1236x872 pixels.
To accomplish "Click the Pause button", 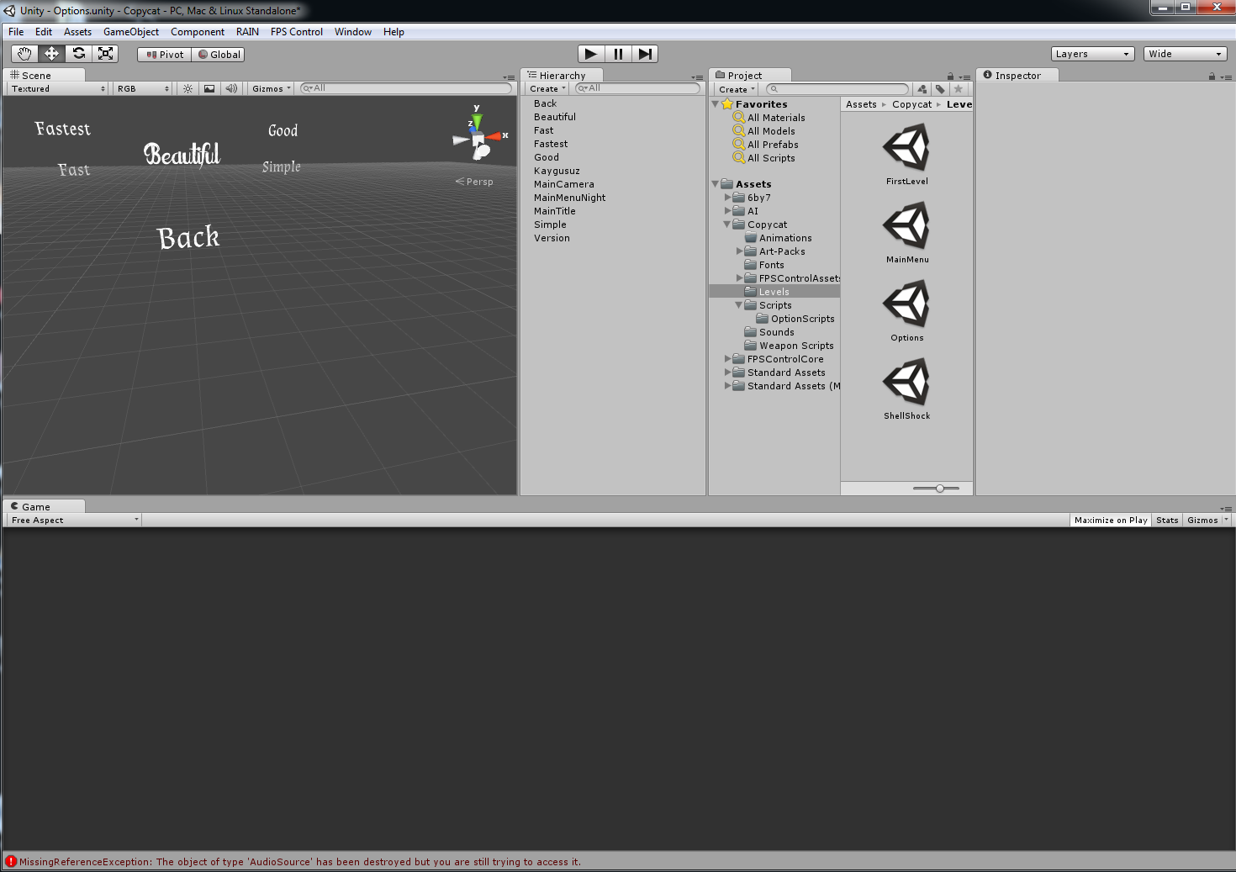I will coord(618,54).
